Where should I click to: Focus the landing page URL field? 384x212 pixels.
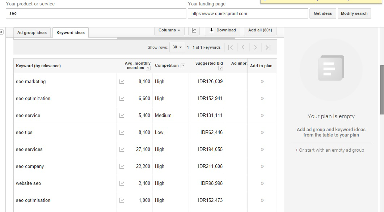point(248,13)
